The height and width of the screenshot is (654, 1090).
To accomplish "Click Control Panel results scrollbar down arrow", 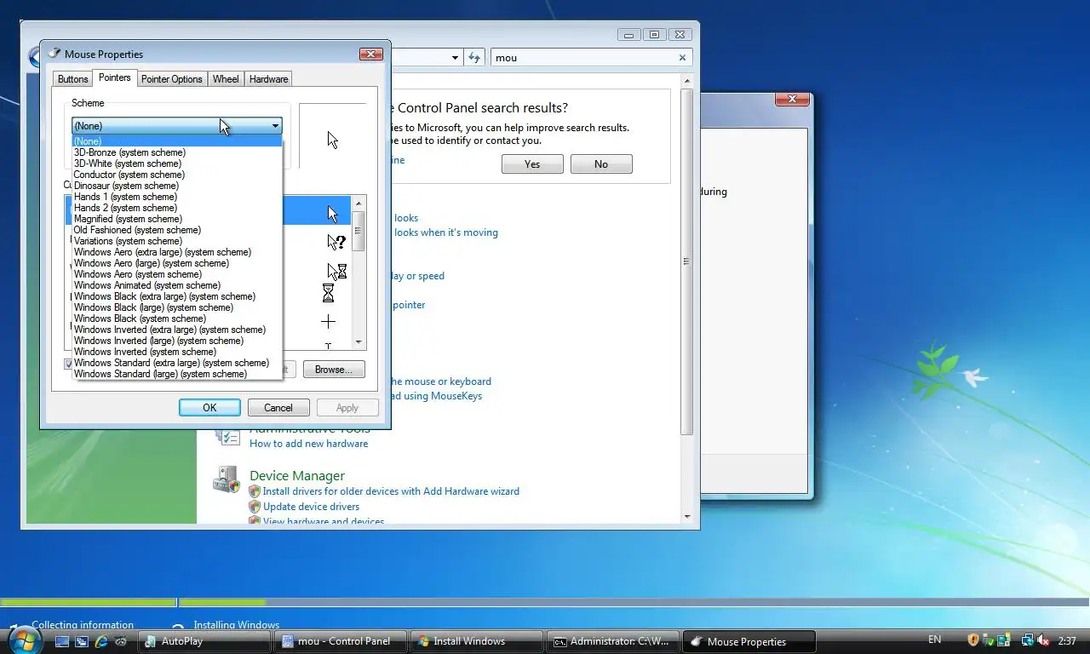I will [687, 516].
